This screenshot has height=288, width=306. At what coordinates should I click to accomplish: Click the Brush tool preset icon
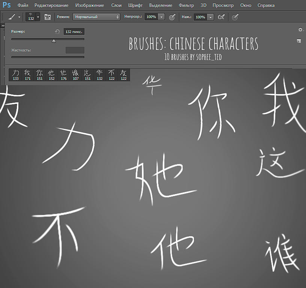12,17
